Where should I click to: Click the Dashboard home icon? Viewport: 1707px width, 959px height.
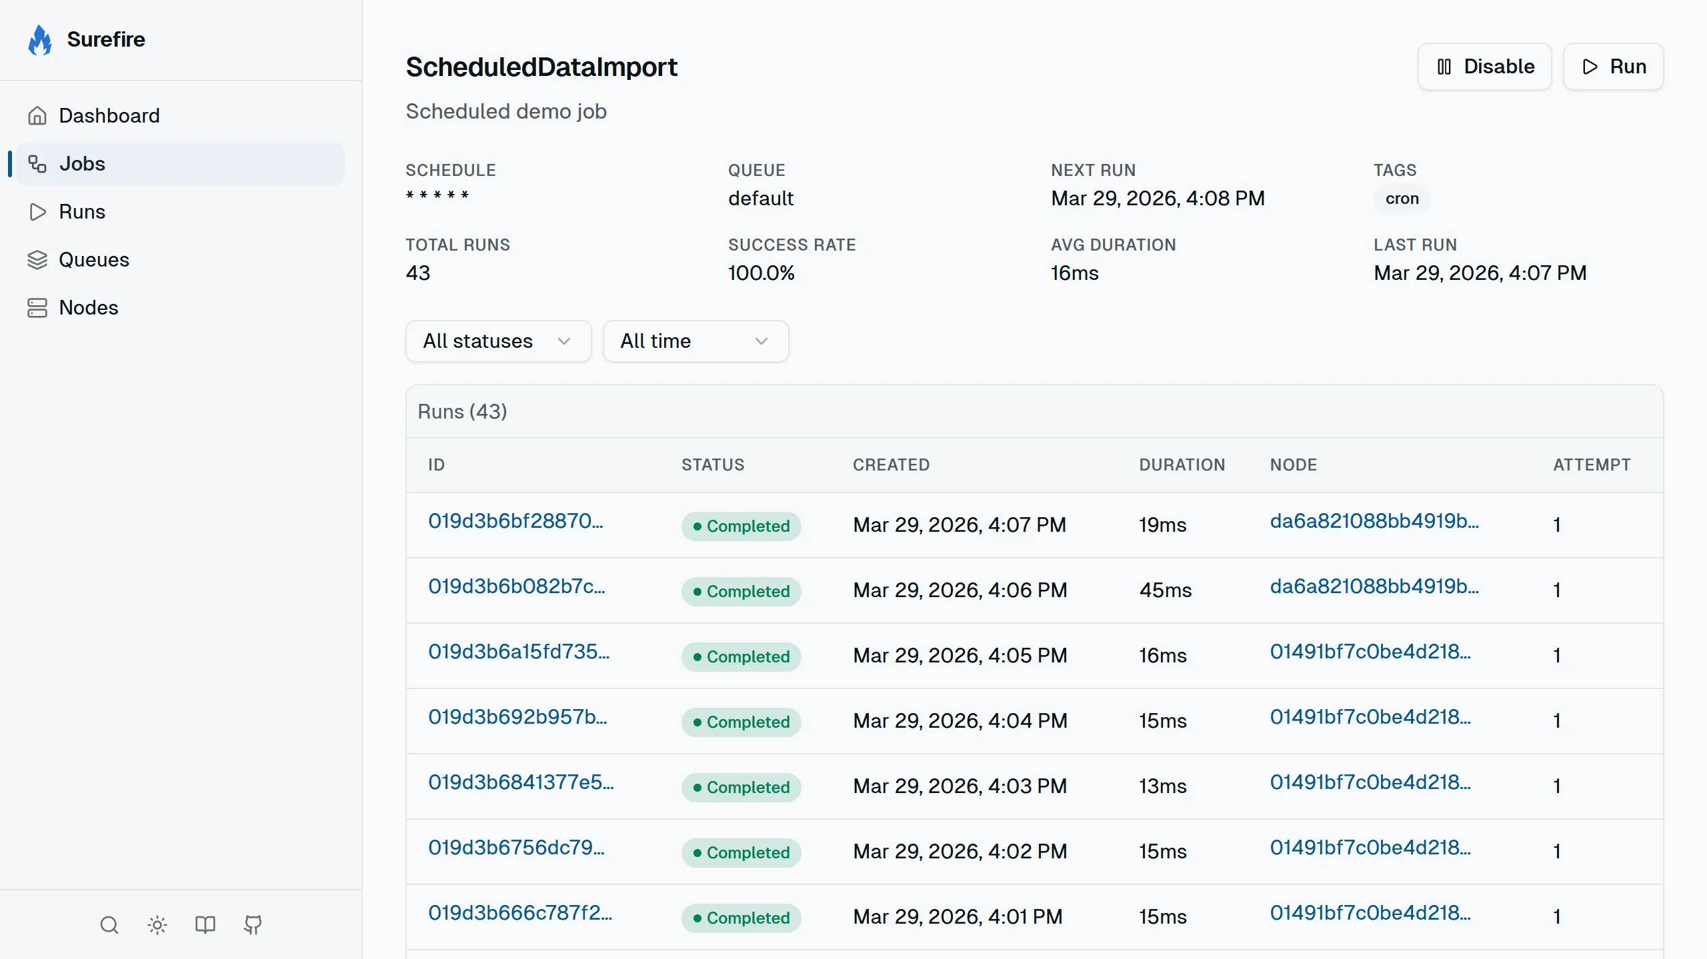[x=37, y=116]
